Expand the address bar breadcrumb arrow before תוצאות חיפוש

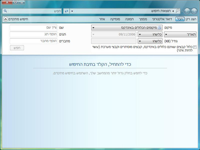tap(173, 11)
